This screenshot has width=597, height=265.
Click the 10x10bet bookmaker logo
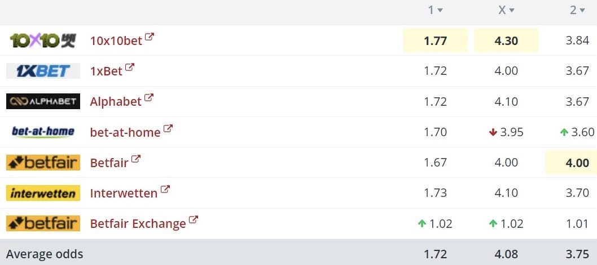[43, 41]
